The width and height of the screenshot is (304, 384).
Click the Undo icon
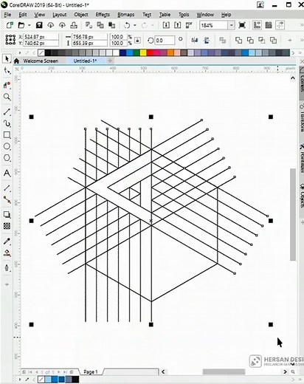[127, 25]
